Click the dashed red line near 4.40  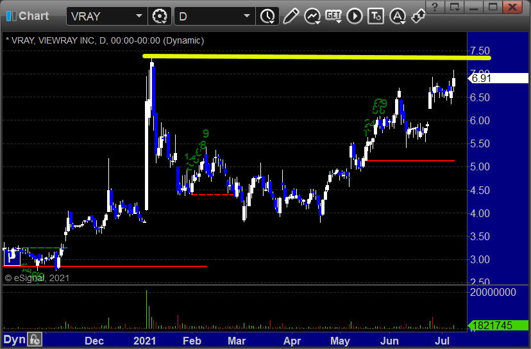pos(212,195)
